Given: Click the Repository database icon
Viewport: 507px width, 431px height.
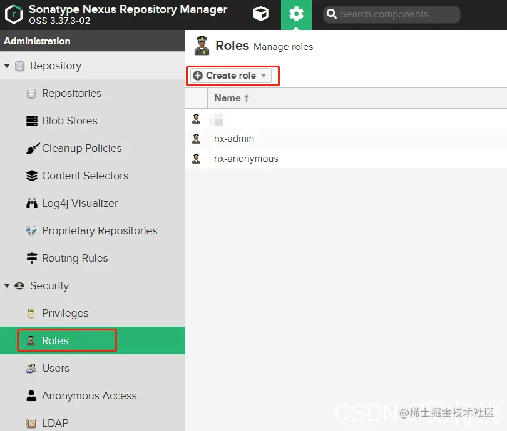Looking at the screenshot, I should point(20,66).
